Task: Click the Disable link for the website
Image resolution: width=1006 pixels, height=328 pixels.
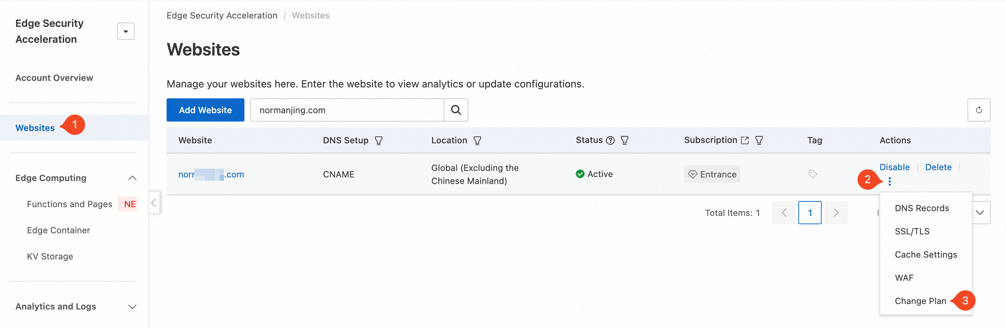Action: tap(894, 167)
